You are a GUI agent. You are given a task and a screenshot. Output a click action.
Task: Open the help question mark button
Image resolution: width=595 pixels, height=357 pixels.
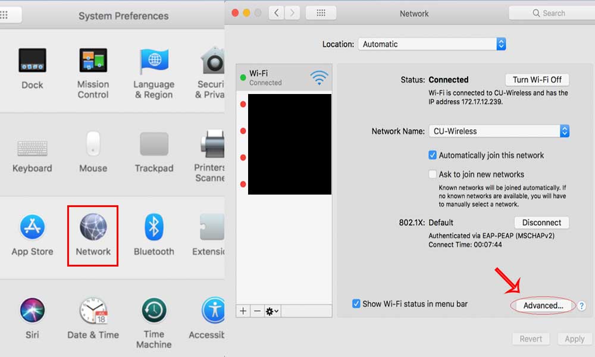pyautogui.click(x=582, y=306)
